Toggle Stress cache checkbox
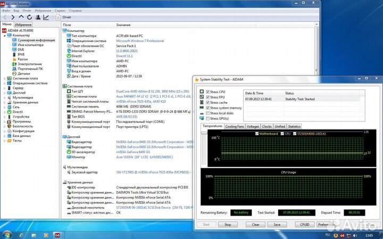This screenshot has width=383, height=239. [x=207, y=103]
